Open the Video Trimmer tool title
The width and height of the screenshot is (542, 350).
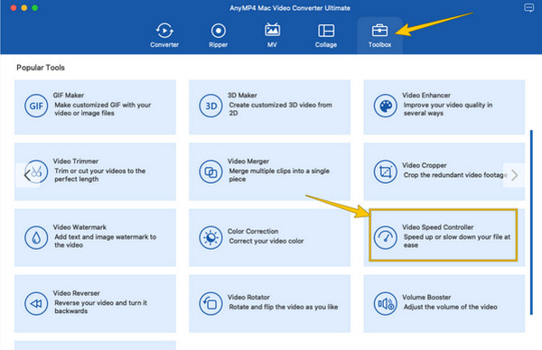coord(75,161)
